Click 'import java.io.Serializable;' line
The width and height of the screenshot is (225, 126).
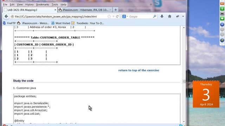click(x=32, y=103)
